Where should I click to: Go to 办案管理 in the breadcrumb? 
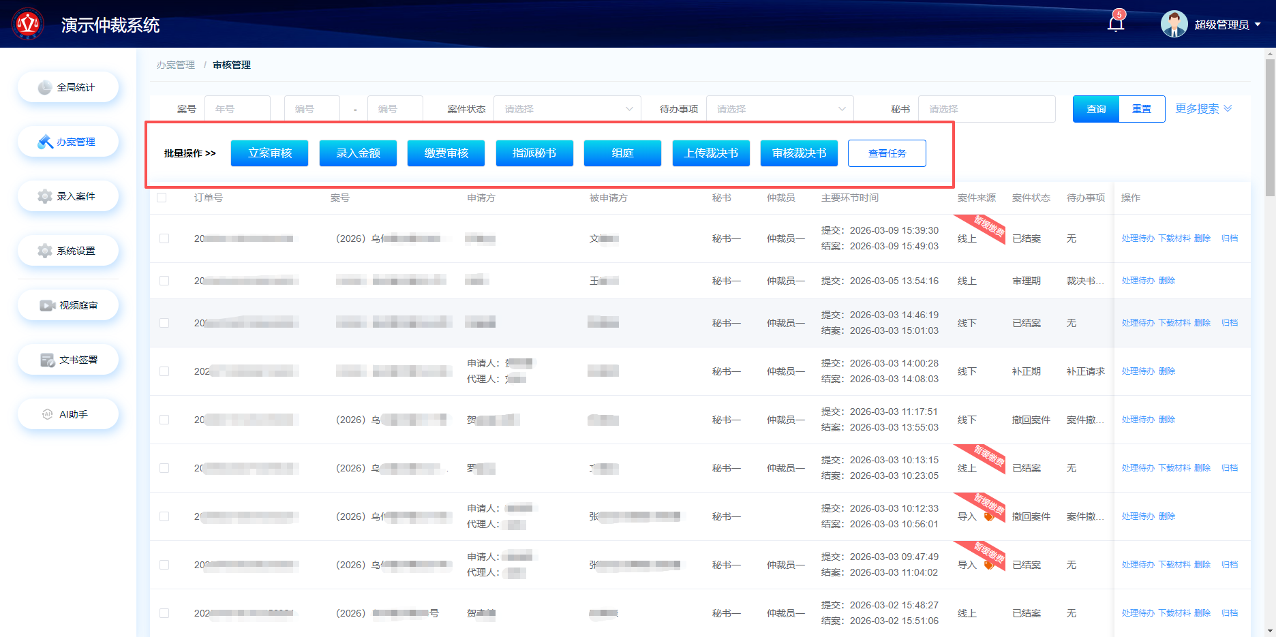click(x=176, y=65)
